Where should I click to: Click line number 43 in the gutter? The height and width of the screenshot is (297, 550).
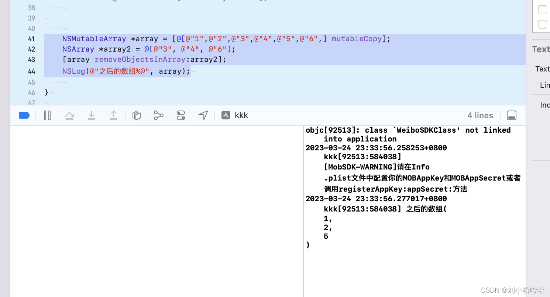31,59
